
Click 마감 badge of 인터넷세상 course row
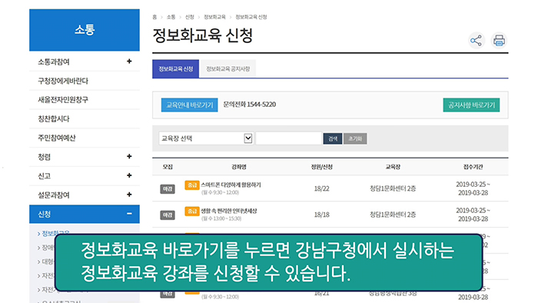coord(168,215)
